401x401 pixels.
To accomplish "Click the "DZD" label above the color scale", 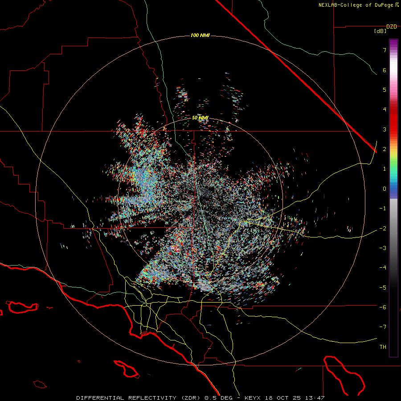I will [392, 27].
